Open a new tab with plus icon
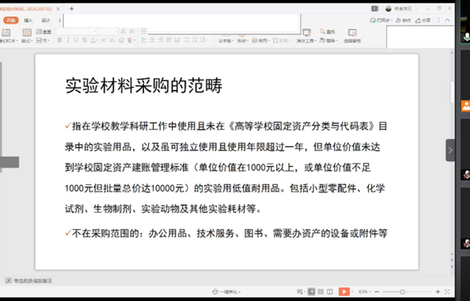Screen dimensions: 470x301 [x=72, y=9]
